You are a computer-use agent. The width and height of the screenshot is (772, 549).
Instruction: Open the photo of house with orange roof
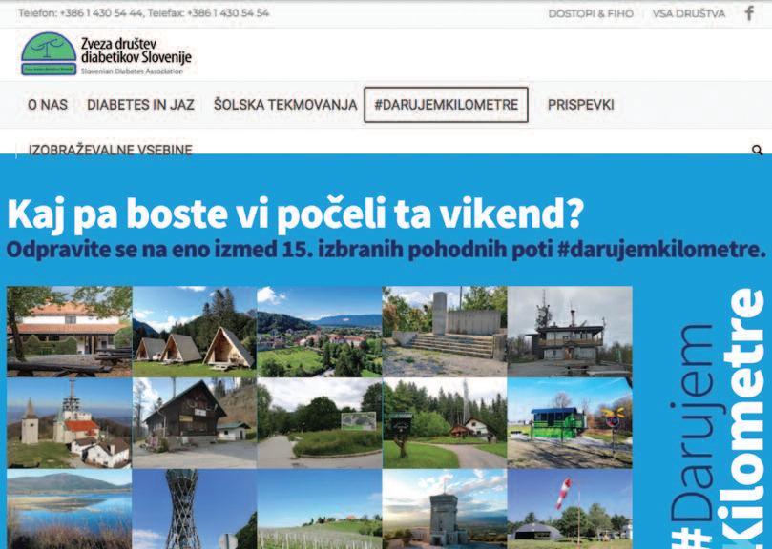tap(70, 332)
